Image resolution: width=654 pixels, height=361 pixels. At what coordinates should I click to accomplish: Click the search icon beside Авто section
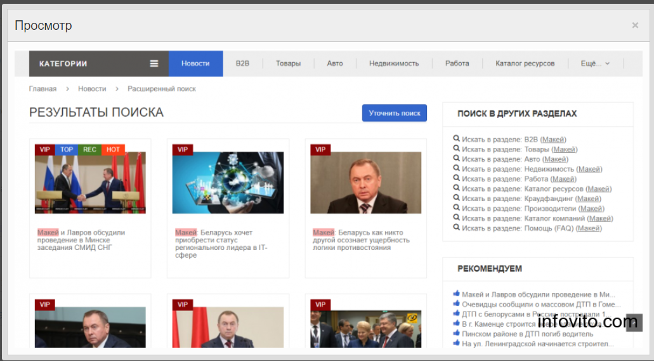[456, 158]
